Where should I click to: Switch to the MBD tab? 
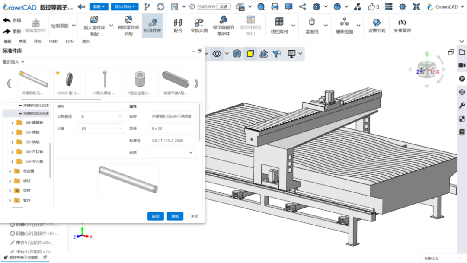(x=53, y=42)
